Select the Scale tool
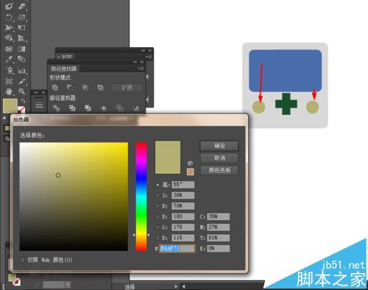The width and height of the screenshot is (368, 290). coord(22,17)
